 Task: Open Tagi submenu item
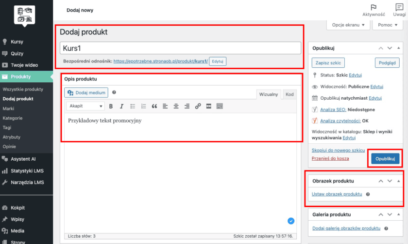pyautogui.click(x=7, y=128)
